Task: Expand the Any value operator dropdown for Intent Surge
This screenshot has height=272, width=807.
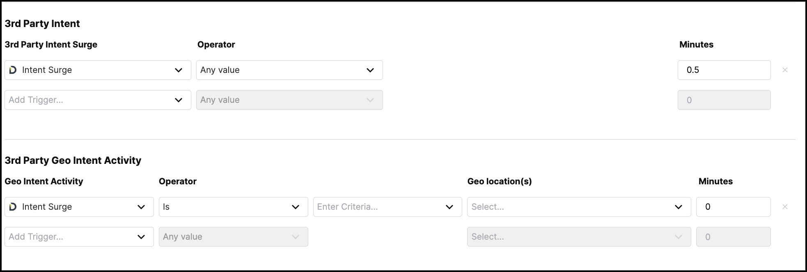Action: [289, 70]
